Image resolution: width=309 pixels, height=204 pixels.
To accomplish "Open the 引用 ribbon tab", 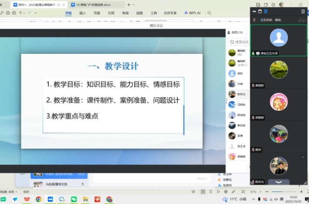I will (111, 13).
